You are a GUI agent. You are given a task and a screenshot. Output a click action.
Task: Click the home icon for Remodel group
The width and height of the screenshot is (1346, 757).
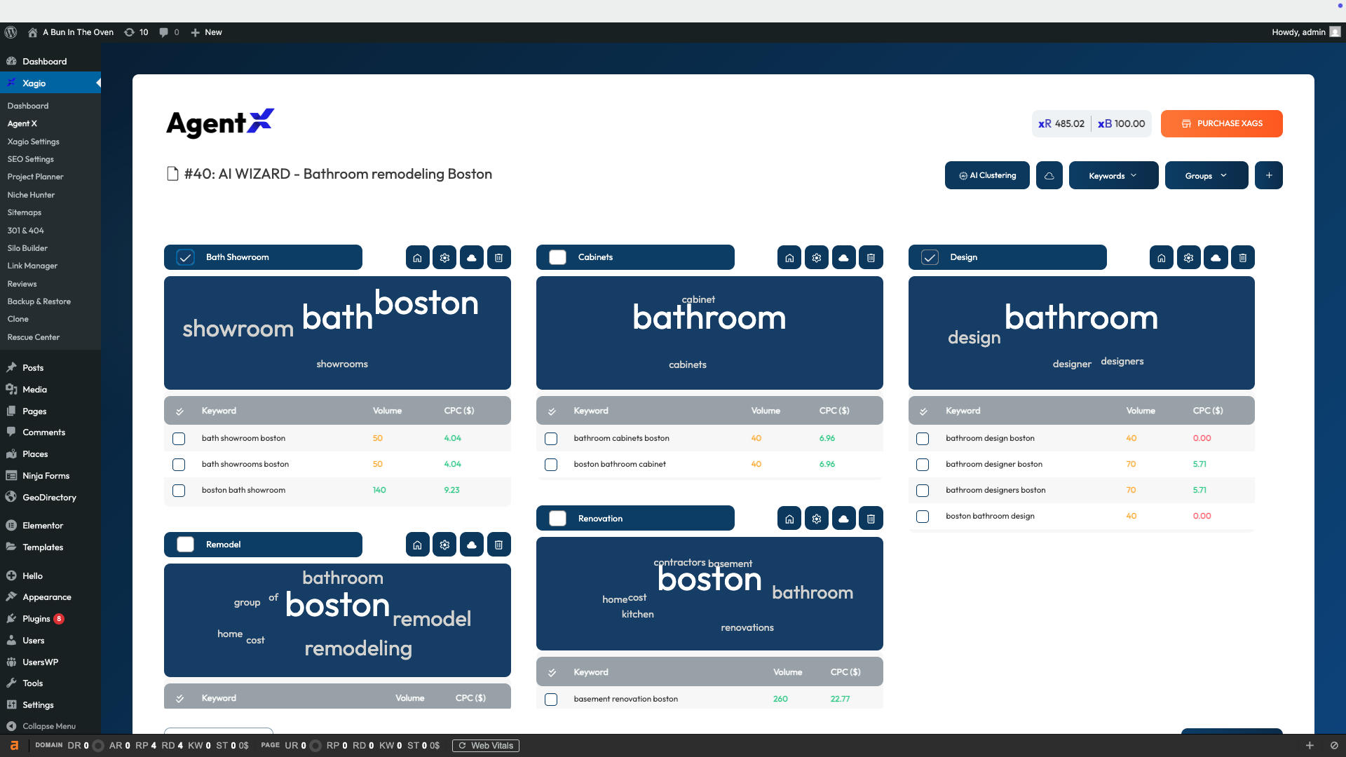(417, 545)
